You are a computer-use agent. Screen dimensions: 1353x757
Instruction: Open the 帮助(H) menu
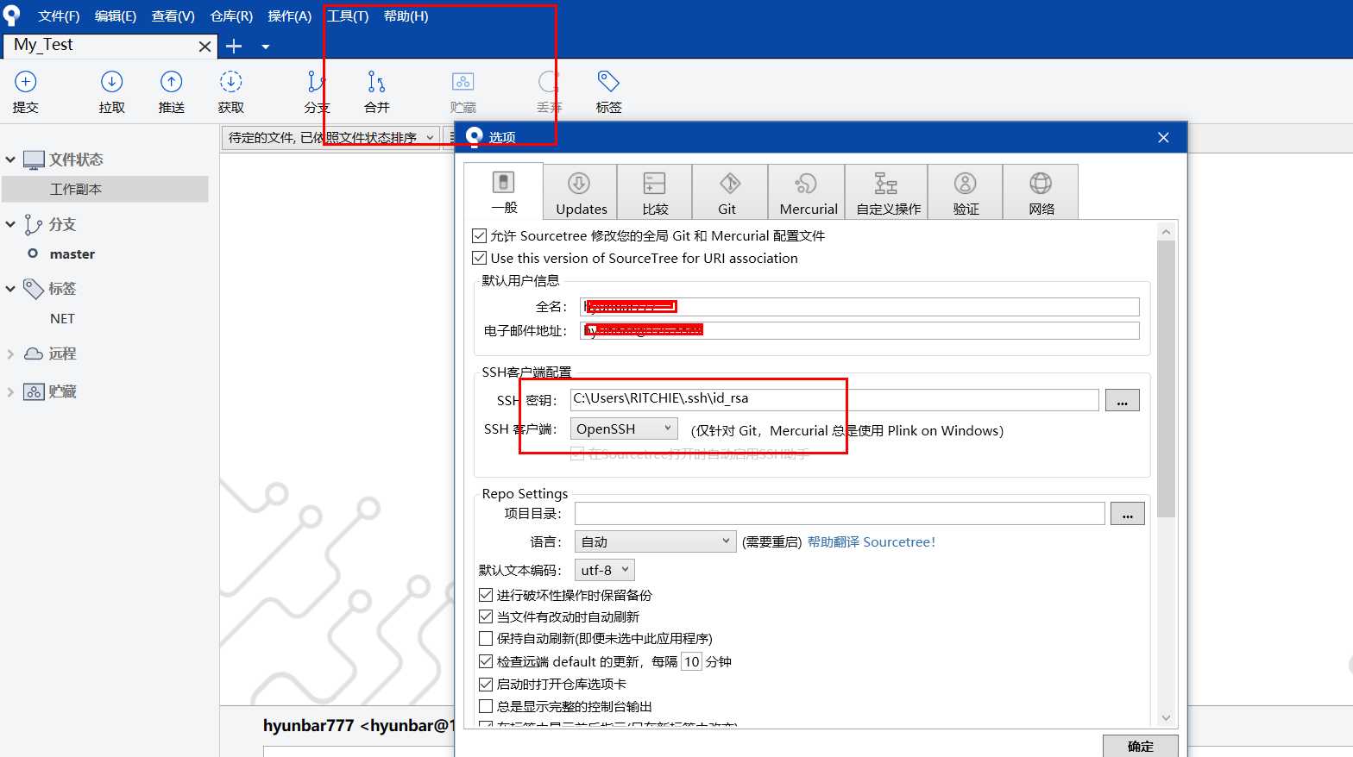point(406,16)
